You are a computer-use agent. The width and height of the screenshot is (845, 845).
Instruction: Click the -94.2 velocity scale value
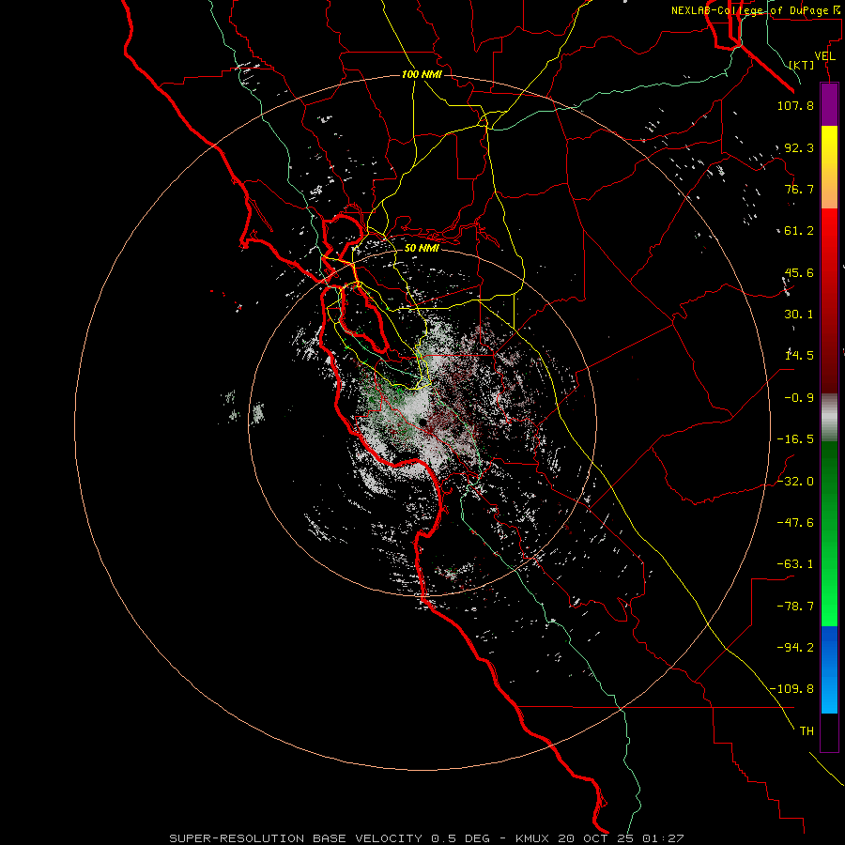[x=795, y=648]
